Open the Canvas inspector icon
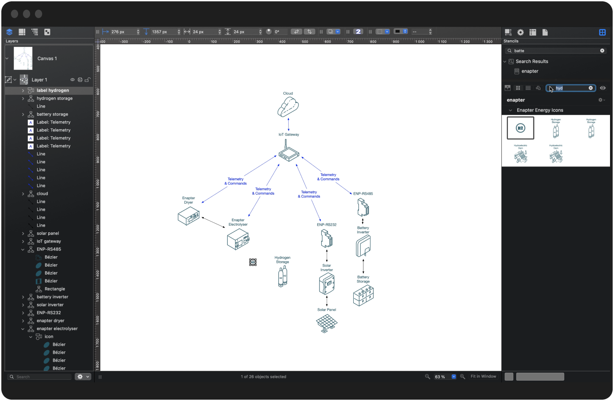The image size is (614, 401). [533, 32]
